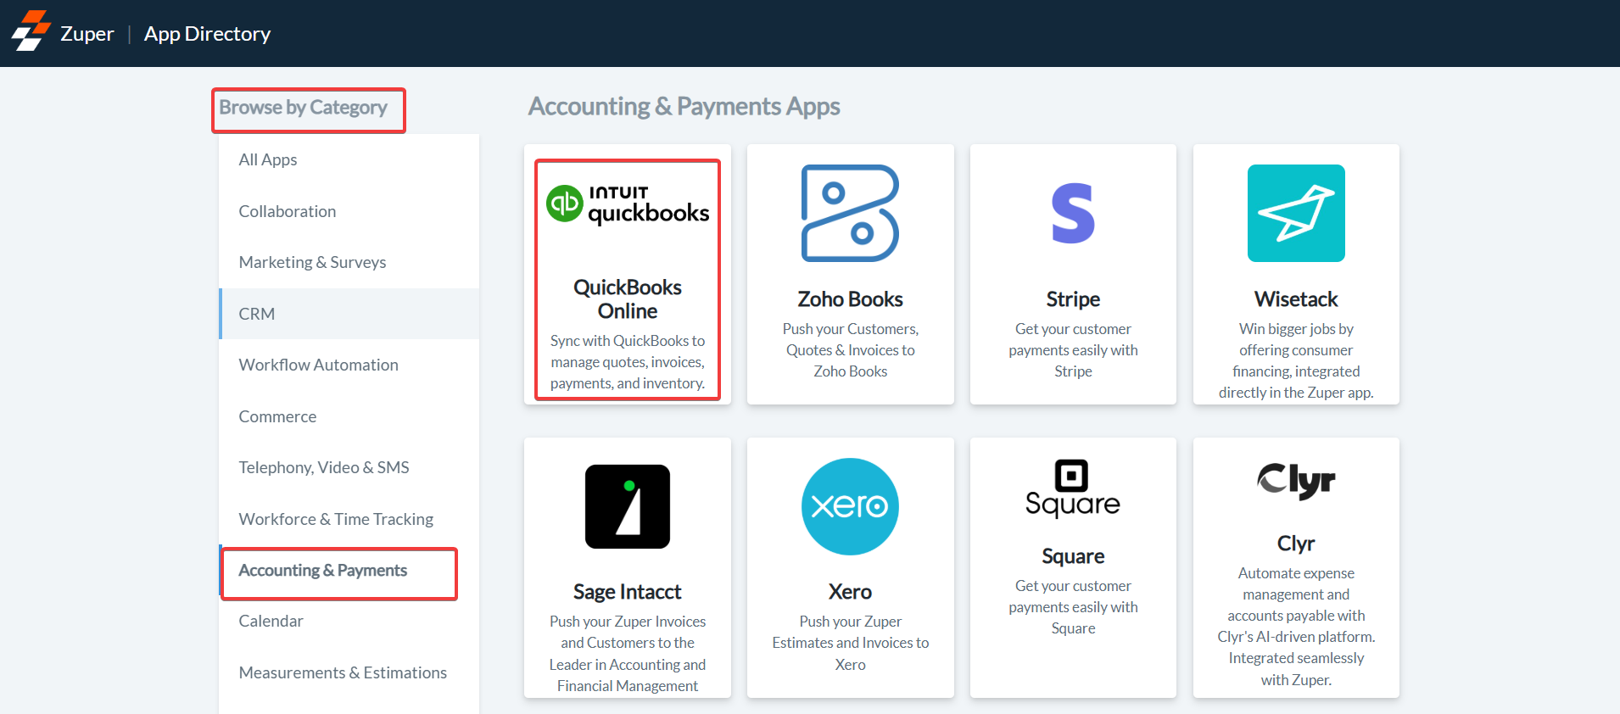The height and width of the screenshot is (714, 1620).
Task: Select the Commerce category
Action: [349, 416]
